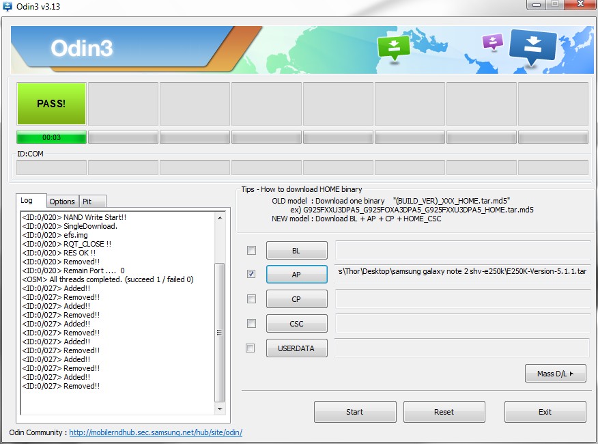Click the CSC file path field
Image resolution: width=598 pixels, height=444 pixels.
click(x=463, y=323)
